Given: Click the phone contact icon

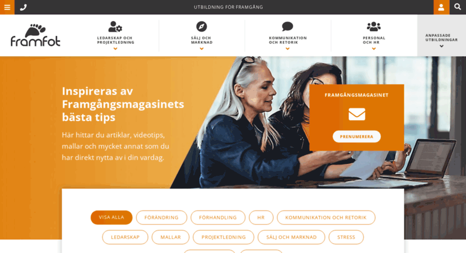Looking at the screenshot, I should 23,7.
